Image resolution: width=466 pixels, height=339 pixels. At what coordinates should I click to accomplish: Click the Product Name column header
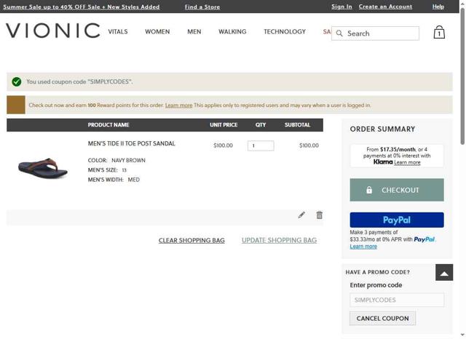(108, 125)
